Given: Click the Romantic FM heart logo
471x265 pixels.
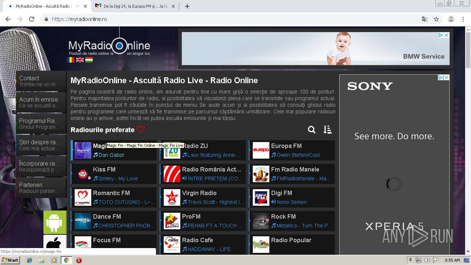Looking at the screenshot, I should click(x=83, y=197).
